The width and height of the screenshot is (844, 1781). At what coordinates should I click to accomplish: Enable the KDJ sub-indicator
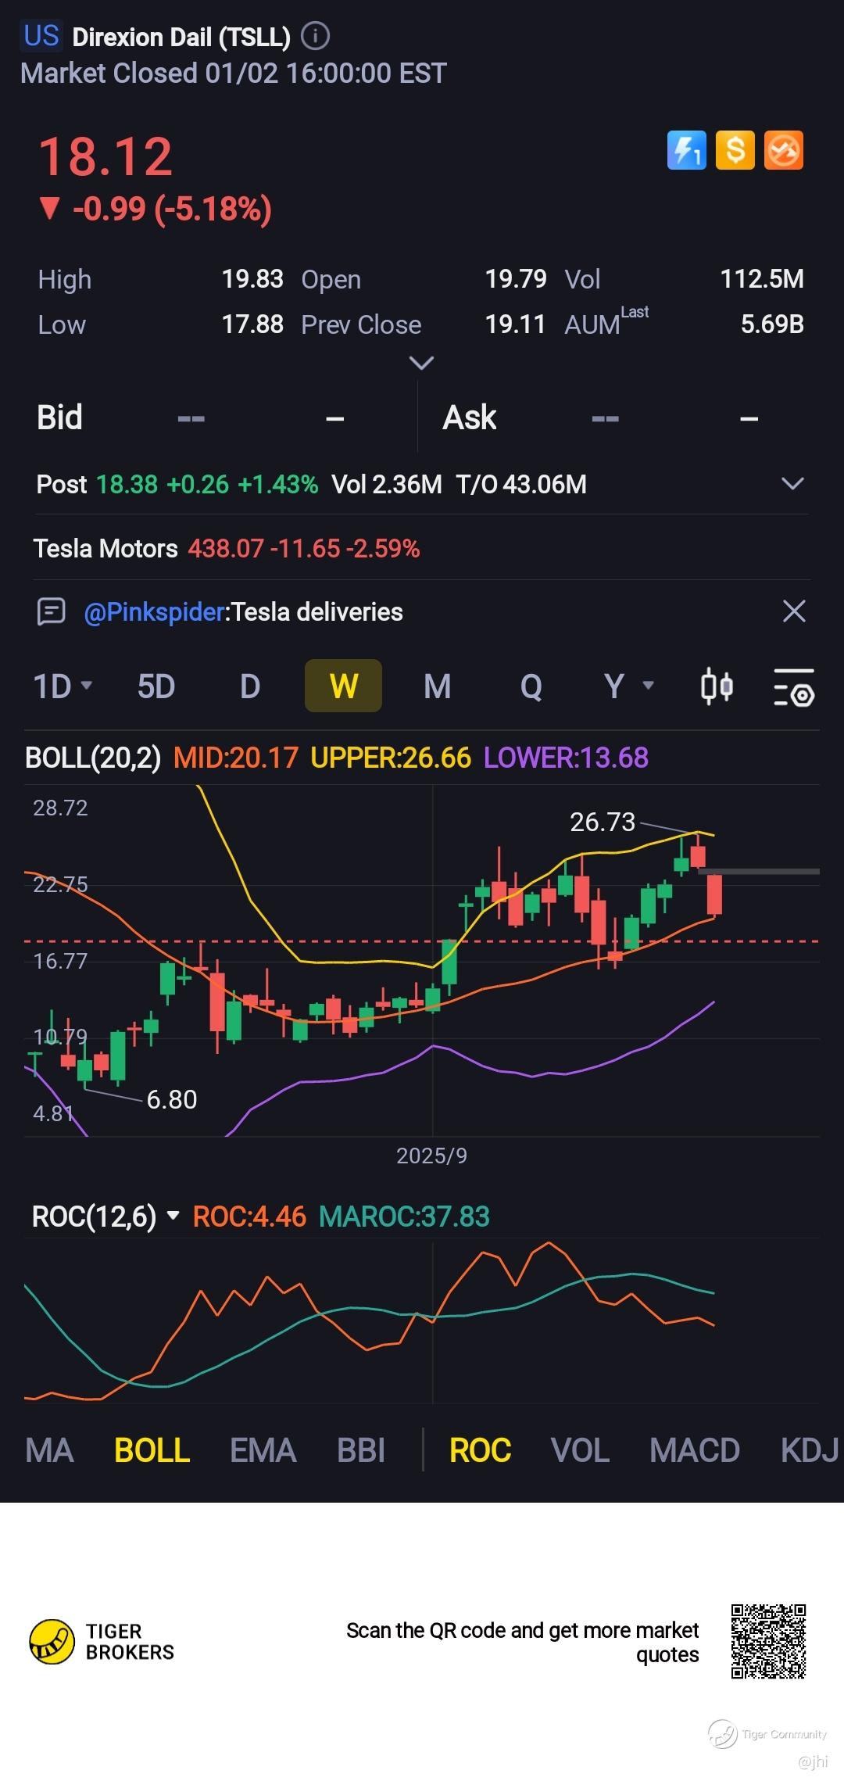coord(810,1450)
